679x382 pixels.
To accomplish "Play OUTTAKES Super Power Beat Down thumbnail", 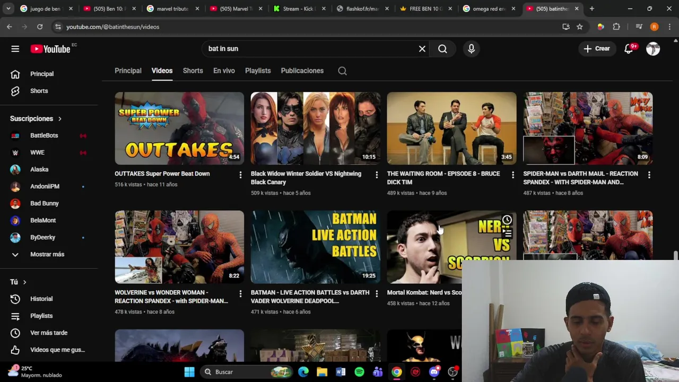I will click(x=179, y=128).
